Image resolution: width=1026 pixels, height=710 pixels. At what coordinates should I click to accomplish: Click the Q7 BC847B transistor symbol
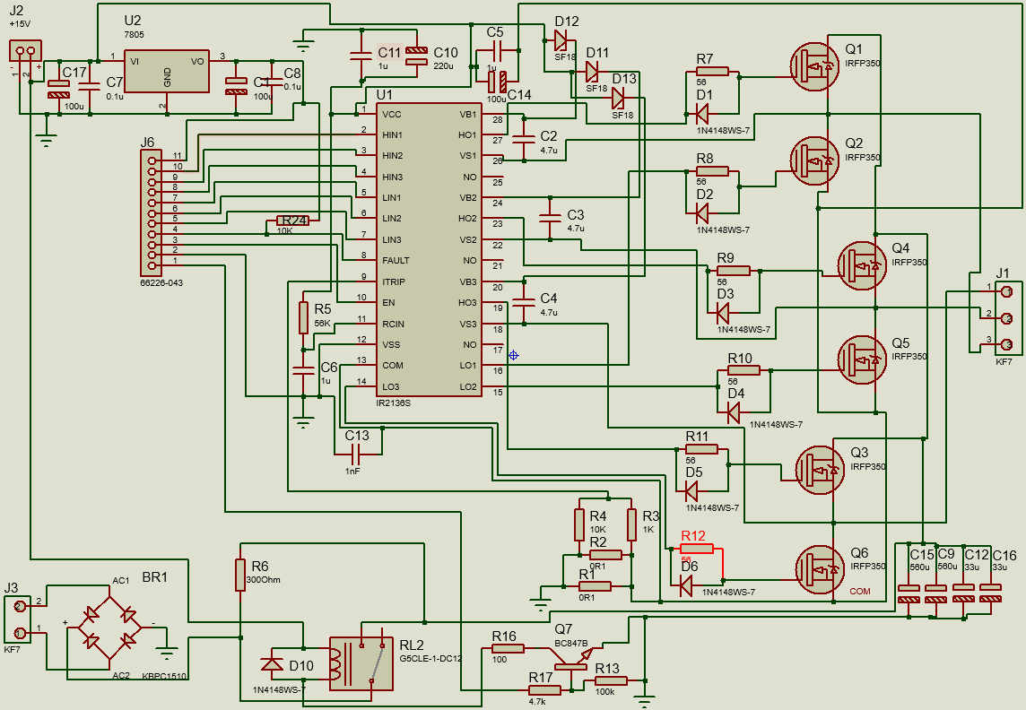(x=572, y=661)
